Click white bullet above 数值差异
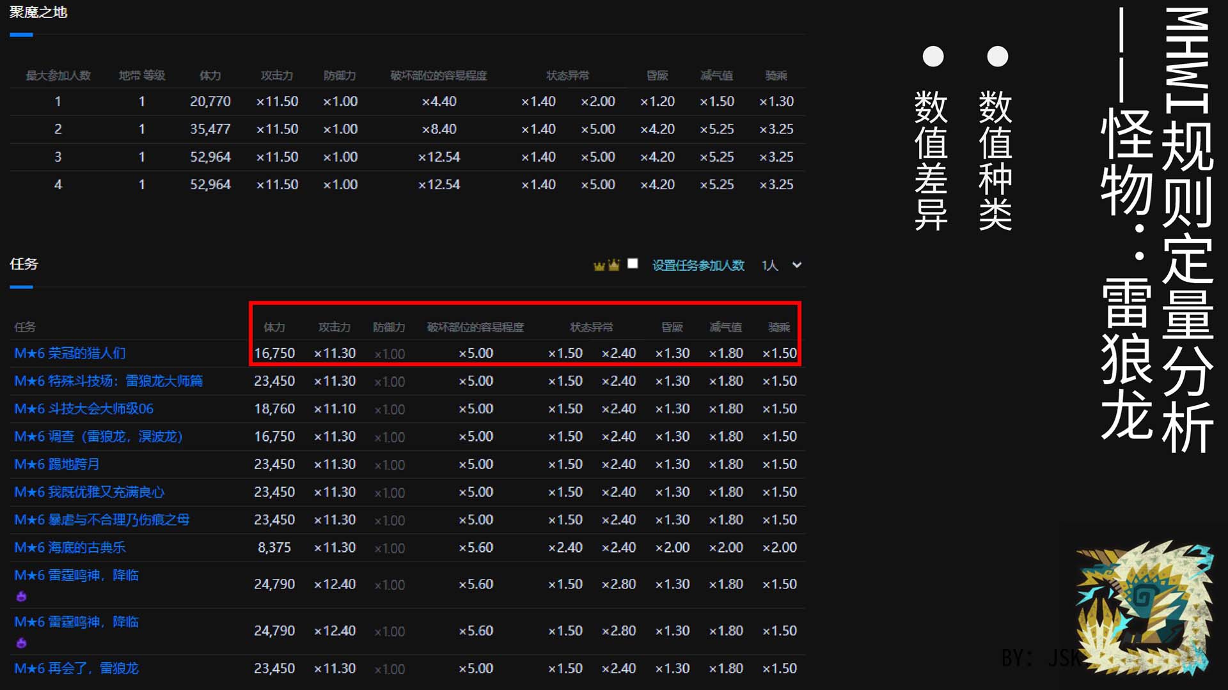The image size is (1228, 690). coord(933,56)
